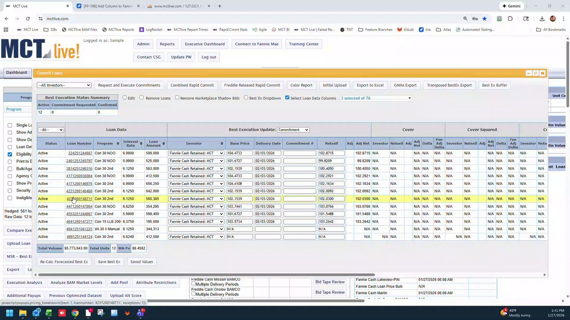Open a new browser tab with plus icon
Viewport: 570px width, 320px height.
click(220, 6)
